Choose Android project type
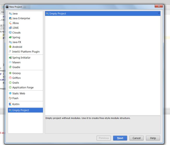The image size is (170, 145). [25, 47]
